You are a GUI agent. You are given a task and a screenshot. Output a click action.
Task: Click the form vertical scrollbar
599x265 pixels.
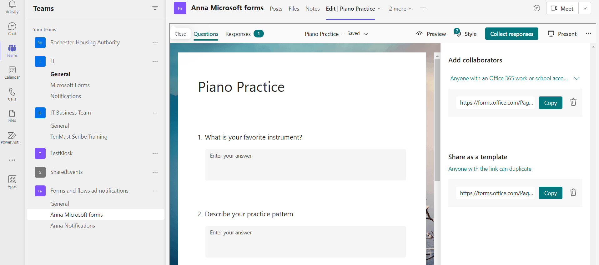437,120
